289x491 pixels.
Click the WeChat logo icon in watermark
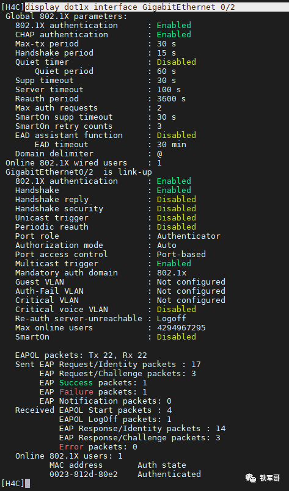[x=251, y=478]
